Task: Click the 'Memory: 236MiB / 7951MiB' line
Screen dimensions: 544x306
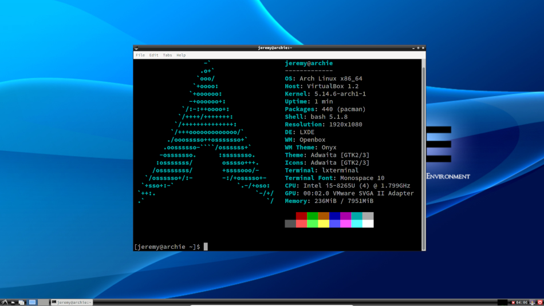Action: 329,201
